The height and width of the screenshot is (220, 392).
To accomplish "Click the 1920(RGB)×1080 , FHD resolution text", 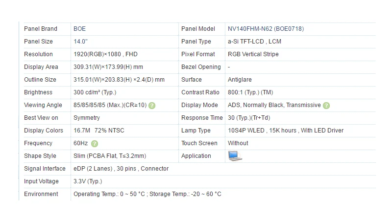I will [x=105, y=54].
